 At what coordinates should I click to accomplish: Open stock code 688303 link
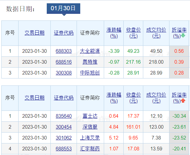coord(64,51)
